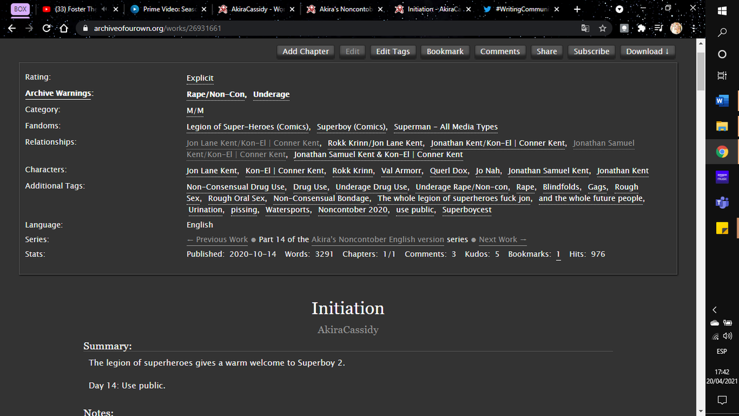Click the page scrollbar thumb
Image resolution: width=739 pixels, height=416 pixels.
click(x=701, y=71)
